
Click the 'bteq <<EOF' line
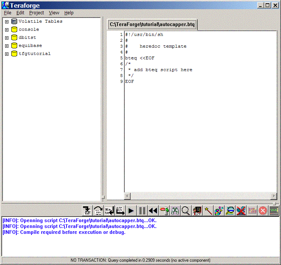(140, 58)
